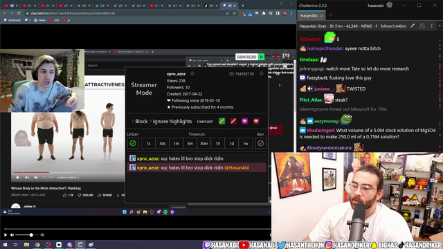Click the red gem unVIP icon
This screenshot has width=443, height=249.
tap(256, 121)
